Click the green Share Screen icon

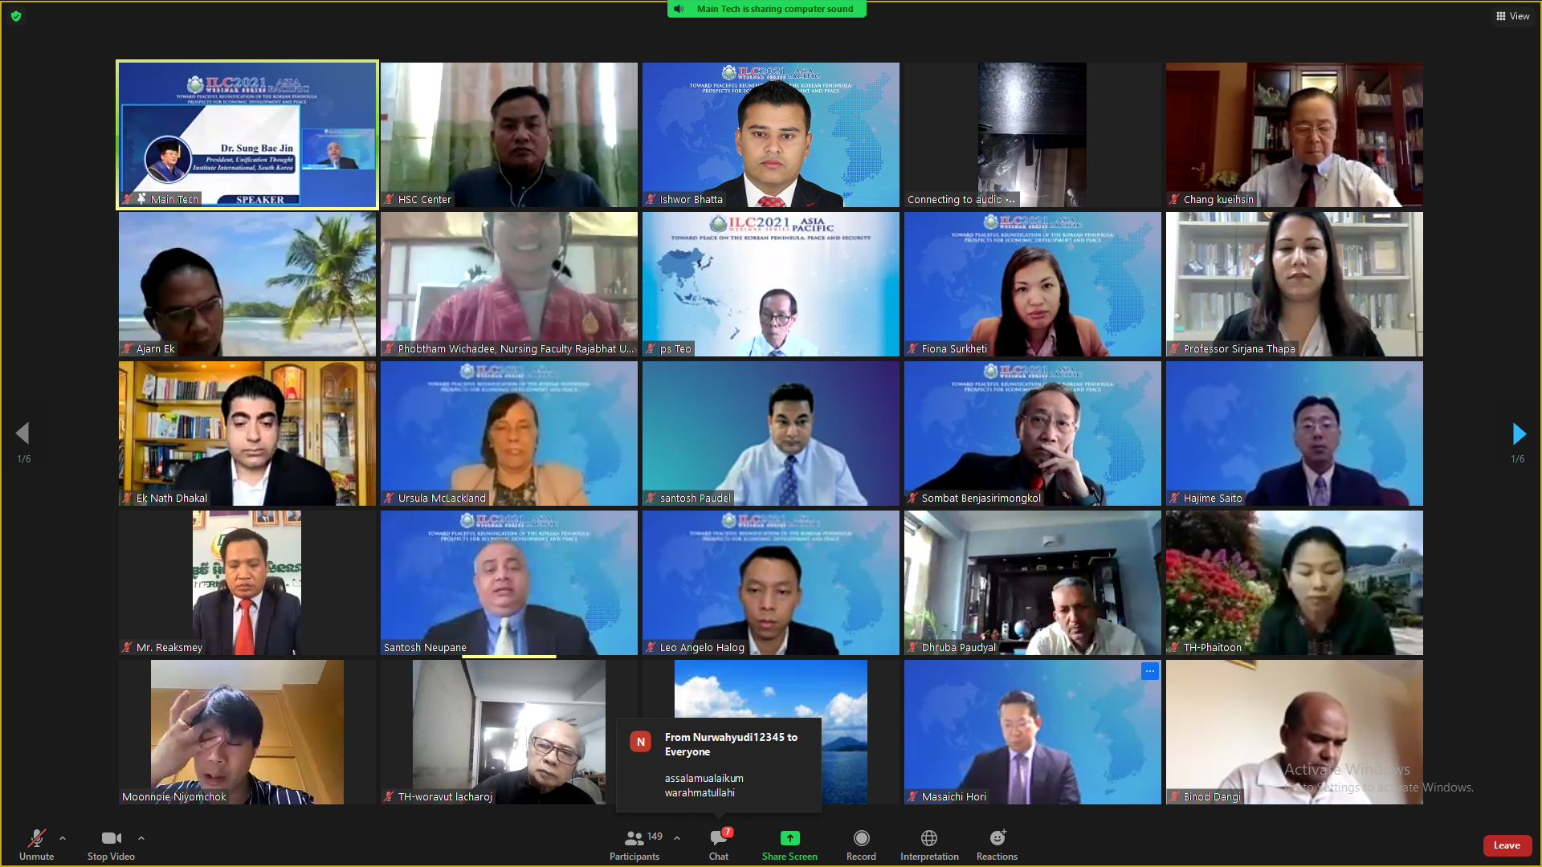[x=789, y=839]
